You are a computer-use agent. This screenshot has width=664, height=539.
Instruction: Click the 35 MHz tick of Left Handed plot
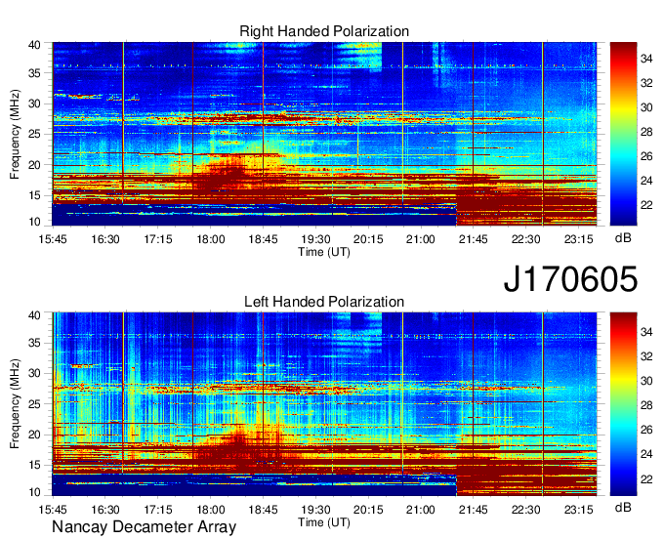tap(35, 343)
